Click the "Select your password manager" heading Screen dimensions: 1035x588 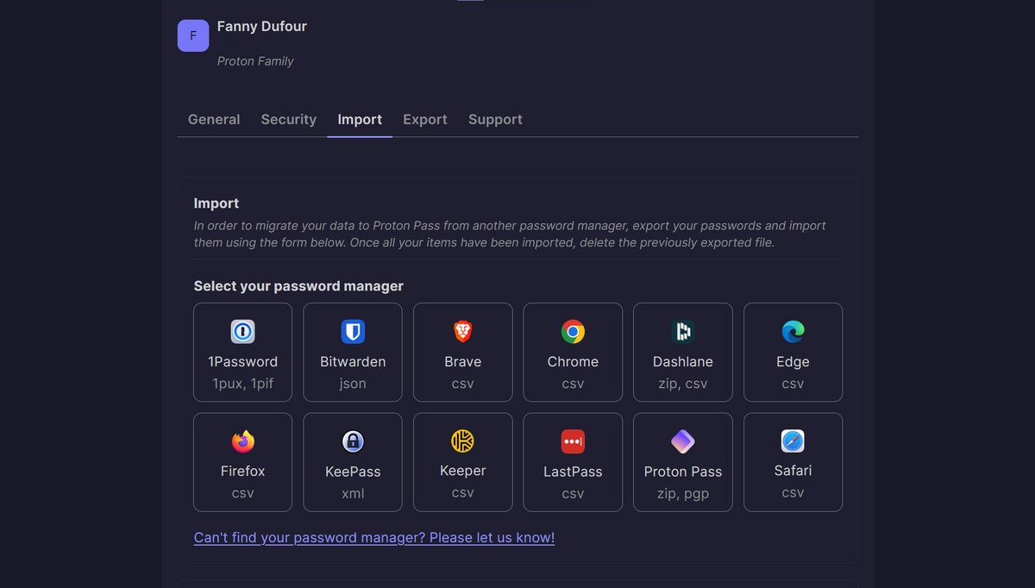point(298,286)
